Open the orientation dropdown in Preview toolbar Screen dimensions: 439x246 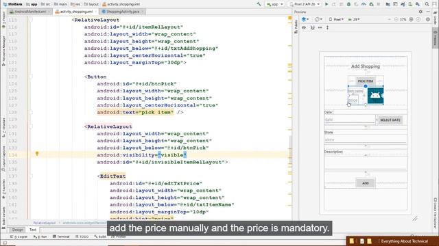coord(318,20)
